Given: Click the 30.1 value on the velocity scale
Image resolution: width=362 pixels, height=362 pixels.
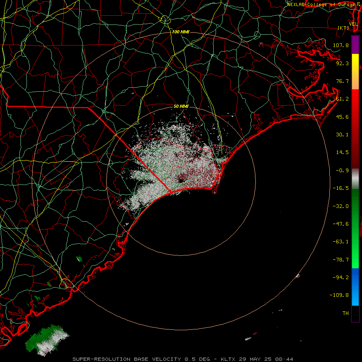Looking at the screenshot, I should (x=342, y=135).
